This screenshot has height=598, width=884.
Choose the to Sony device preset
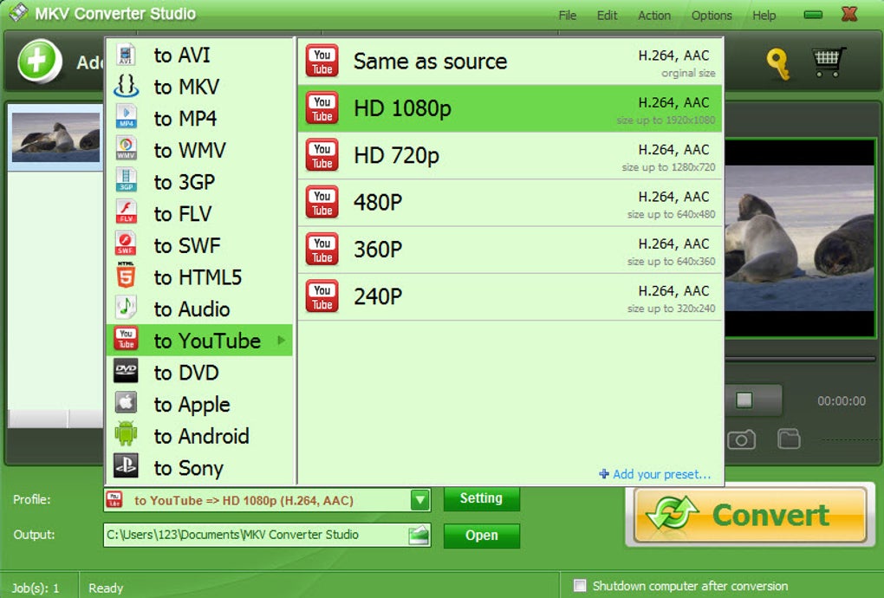pos(199,468)
